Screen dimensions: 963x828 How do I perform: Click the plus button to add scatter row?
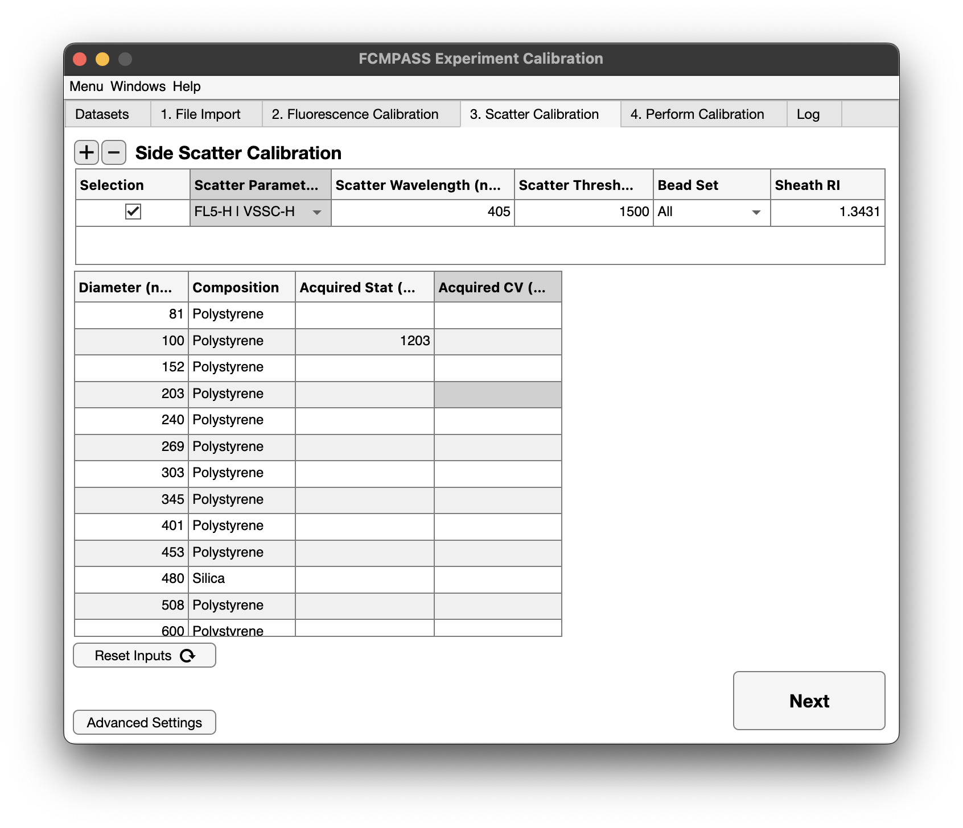[x=87, y=152]
